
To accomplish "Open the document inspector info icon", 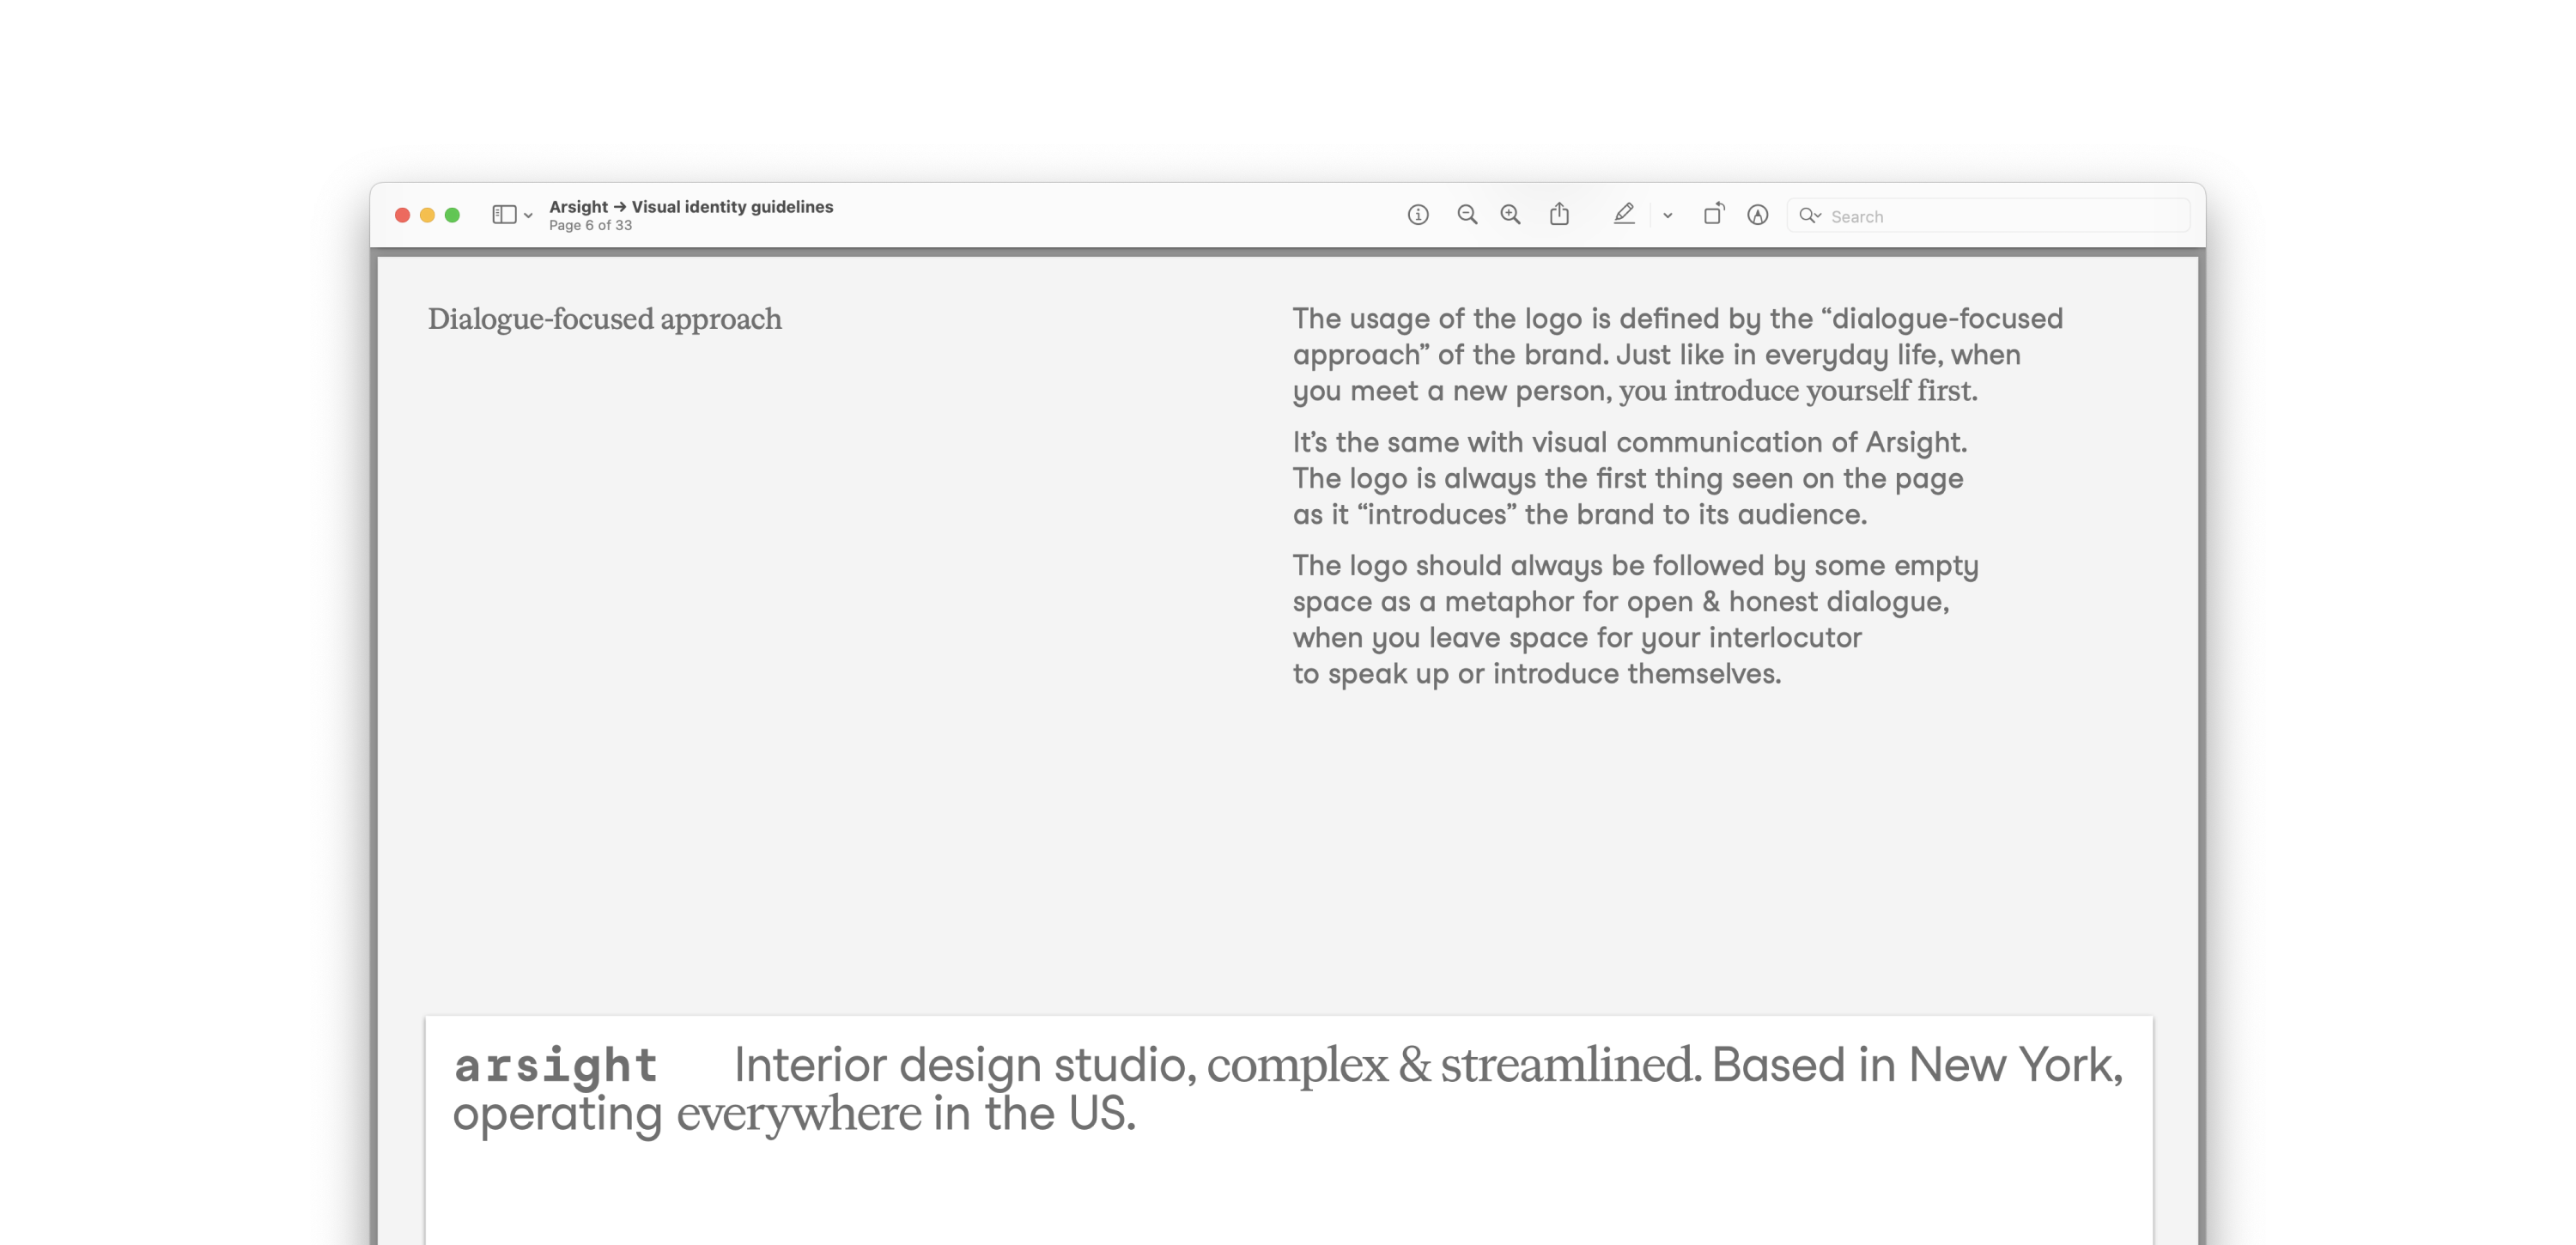I will point(1417,215).
